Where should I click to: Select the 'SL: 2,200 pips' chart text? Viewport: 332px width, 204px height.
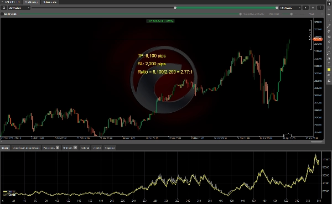click(x=152, y=64)
